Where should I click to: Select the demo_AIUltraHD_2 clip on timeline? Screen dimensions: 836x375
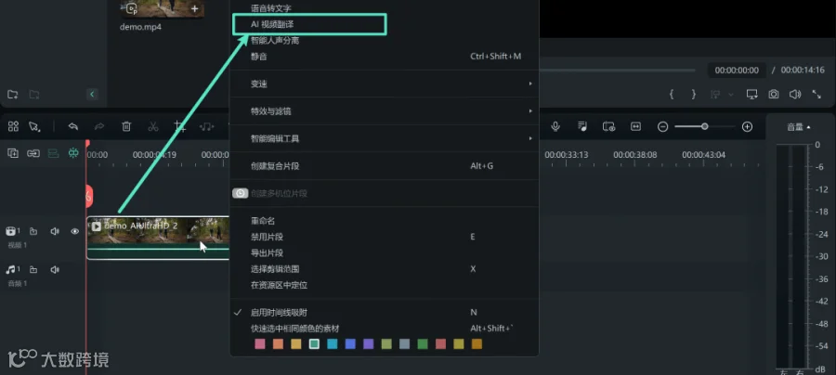point(158,239)
